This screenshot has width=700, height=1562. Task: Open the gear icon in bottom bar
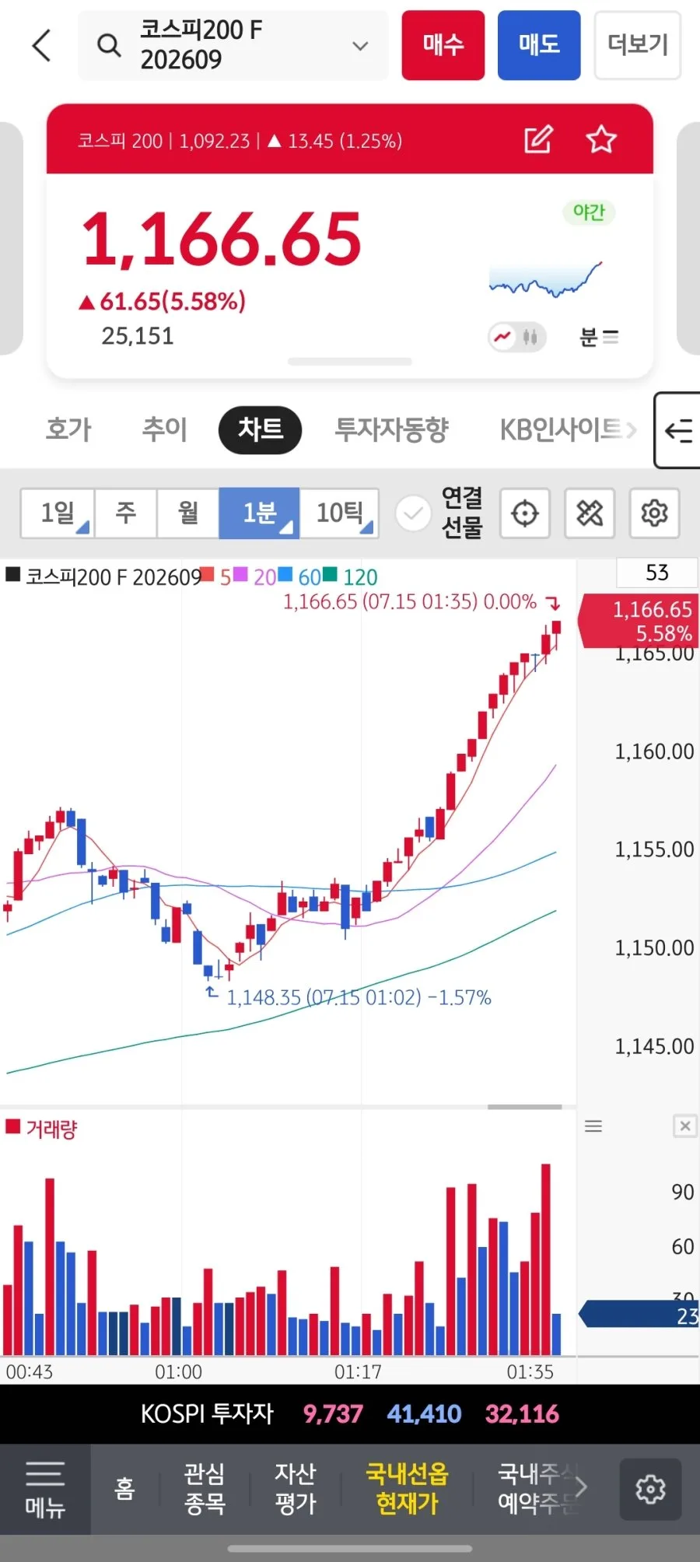coord(650,1489)
